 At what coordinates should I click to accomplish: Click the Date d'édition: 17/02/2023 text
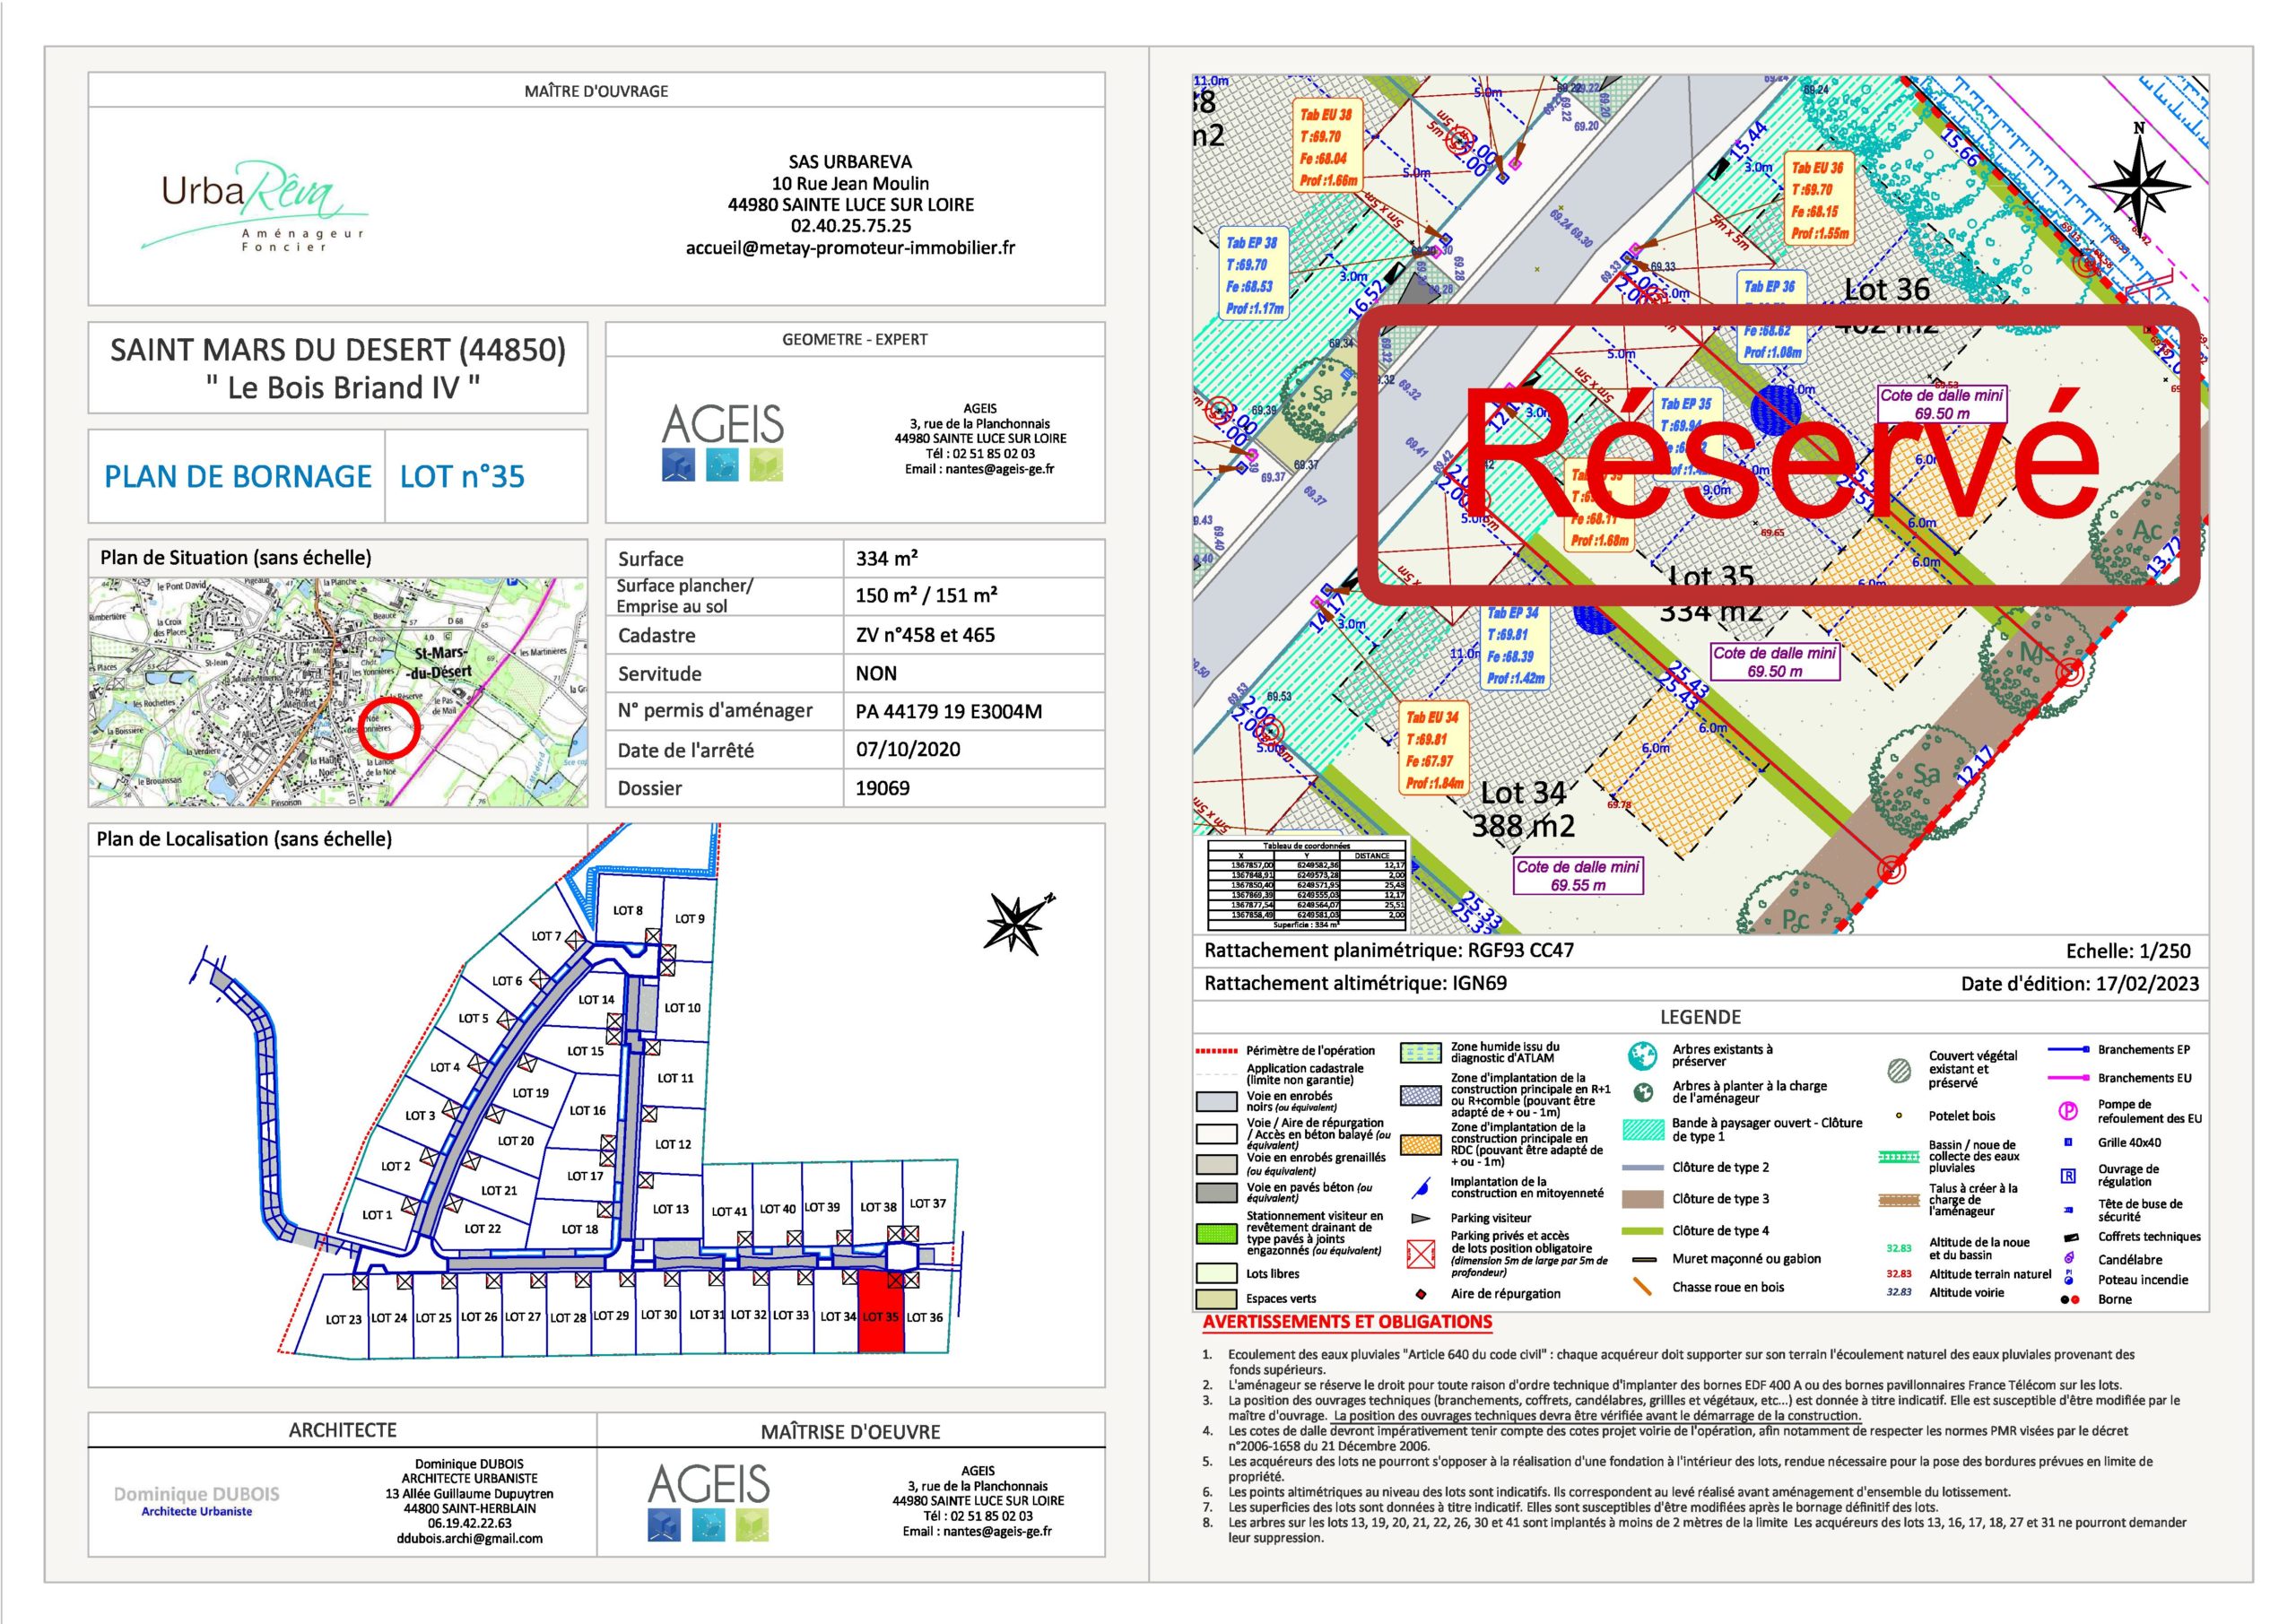2080,984
